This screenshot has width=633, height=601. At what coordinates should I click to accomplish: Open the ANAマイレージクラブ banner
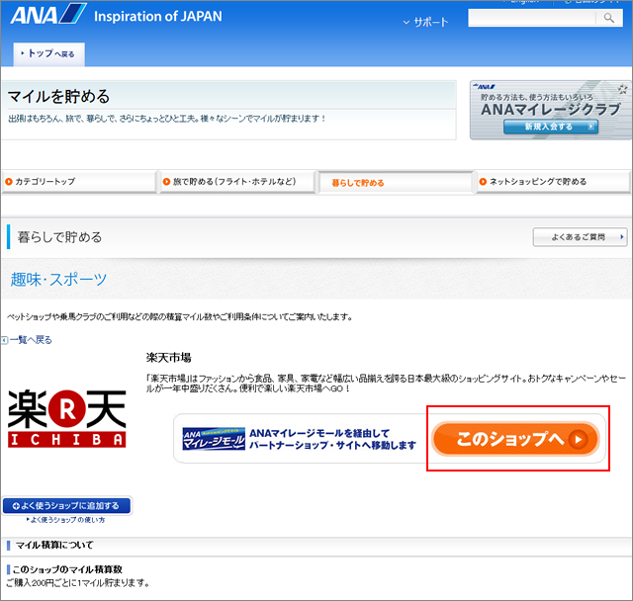[x=551, y=110]
